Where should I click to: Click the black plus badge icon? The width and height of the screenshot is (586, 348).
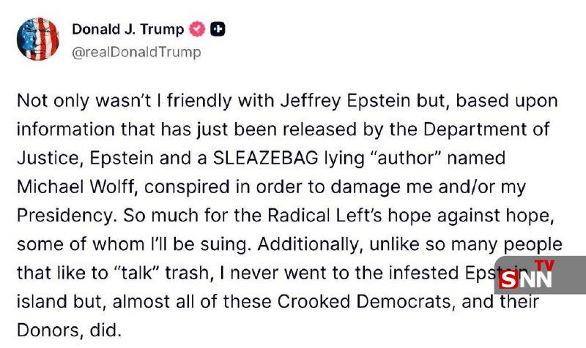[218, 29]
